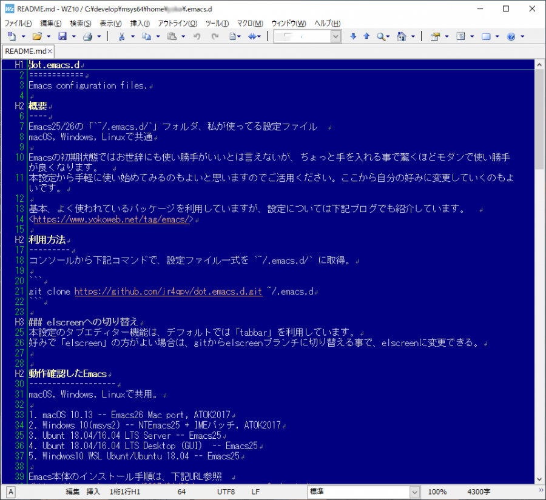Image resolution: width=546 pixels, height=500 pixels.
Task: Open the Open-folder dropdown arrow
Action: click(49, 36)
